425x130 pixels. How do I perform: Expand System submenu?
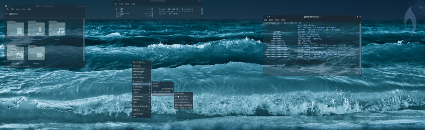coord(141,99)
